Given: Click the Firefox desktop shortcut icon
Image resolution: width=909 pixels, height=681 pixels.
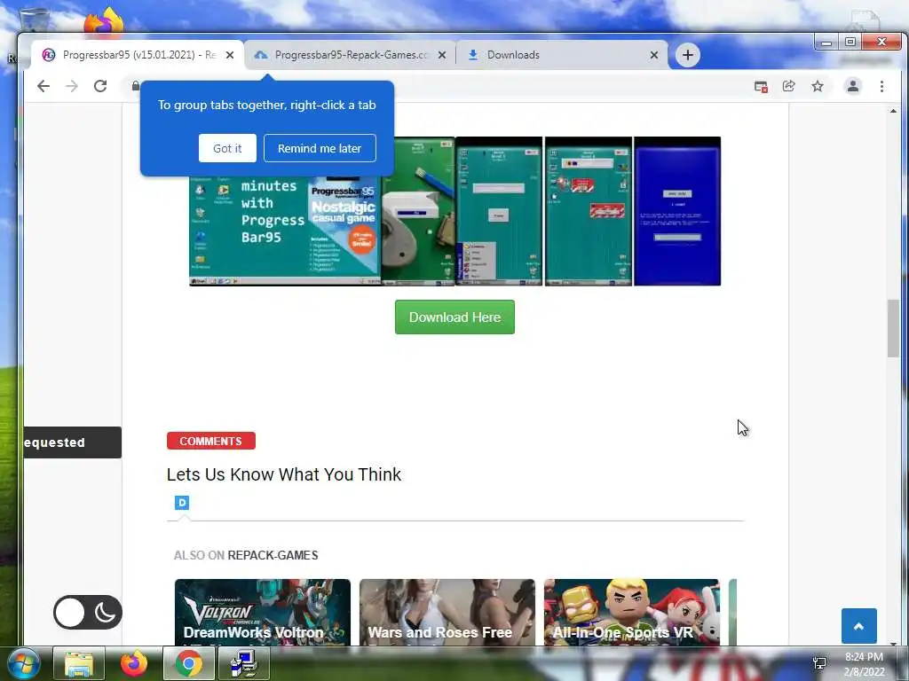Looking at the screenshot, I should pos(103,22).
